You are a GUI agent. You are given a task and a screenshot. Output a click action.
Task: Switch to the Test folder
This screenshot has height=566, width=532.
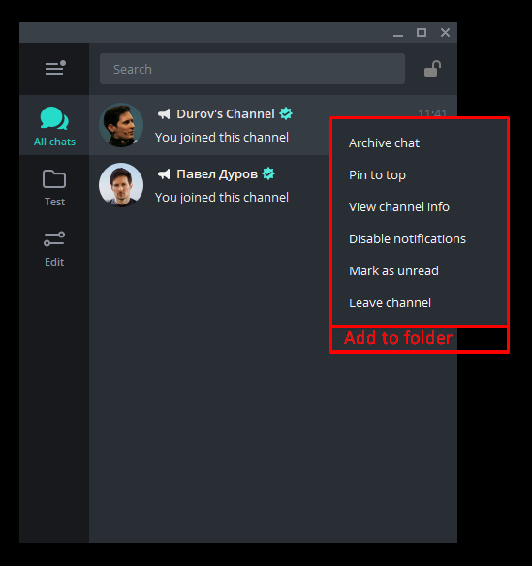(54, 188)
